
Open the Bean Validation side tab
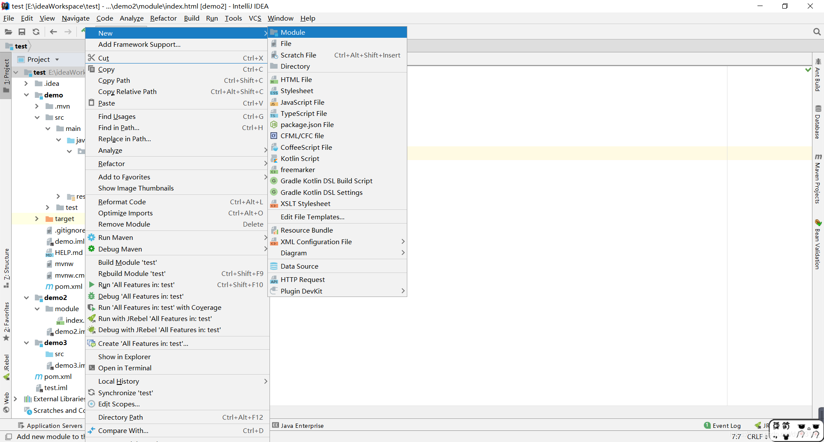pos(818,245)
